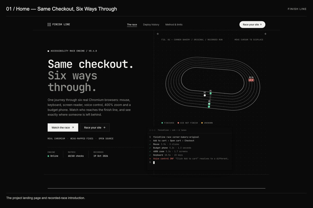
Task: Go to Deploy history nav tab
Action: (151, 25)
